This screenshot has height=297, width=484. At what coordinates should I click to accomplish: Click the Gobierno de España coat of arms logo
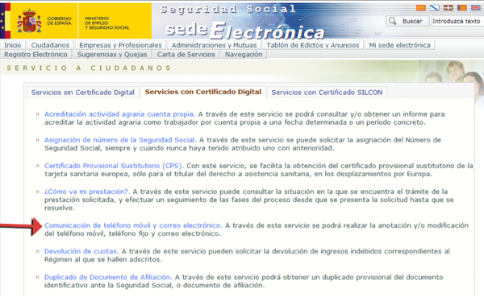[x=29, y=21]
